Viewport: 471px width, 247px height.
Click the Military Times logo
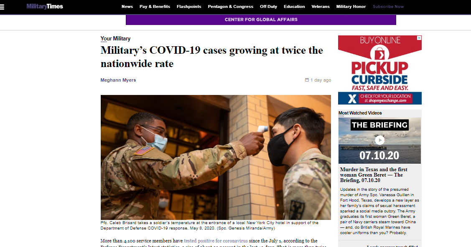point(45,6)
